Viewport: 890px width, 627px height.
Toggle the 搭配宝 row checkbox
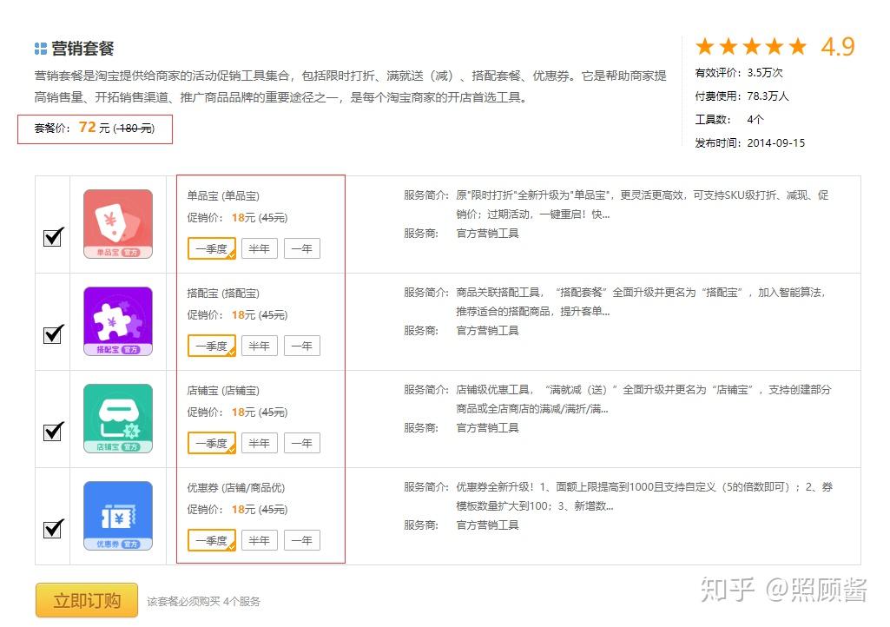pos(53,333)
